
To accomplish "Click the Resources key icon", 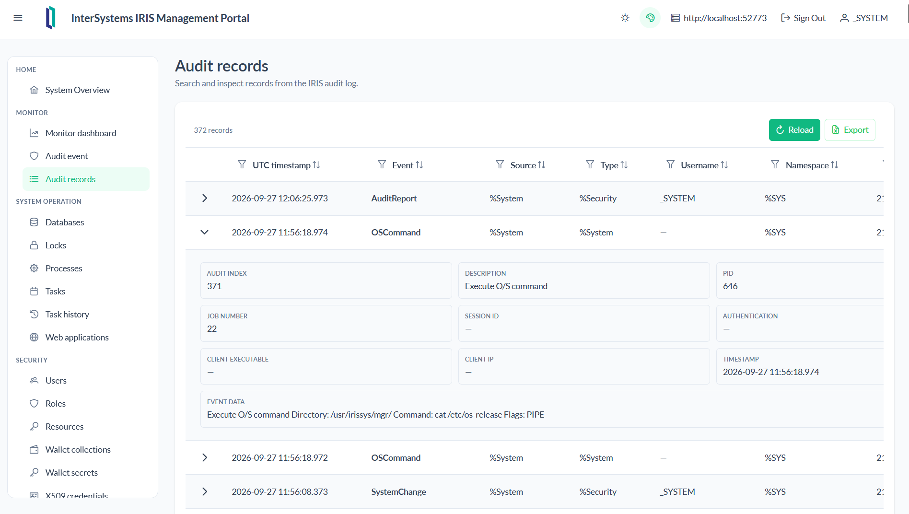I will coord(34,427).
